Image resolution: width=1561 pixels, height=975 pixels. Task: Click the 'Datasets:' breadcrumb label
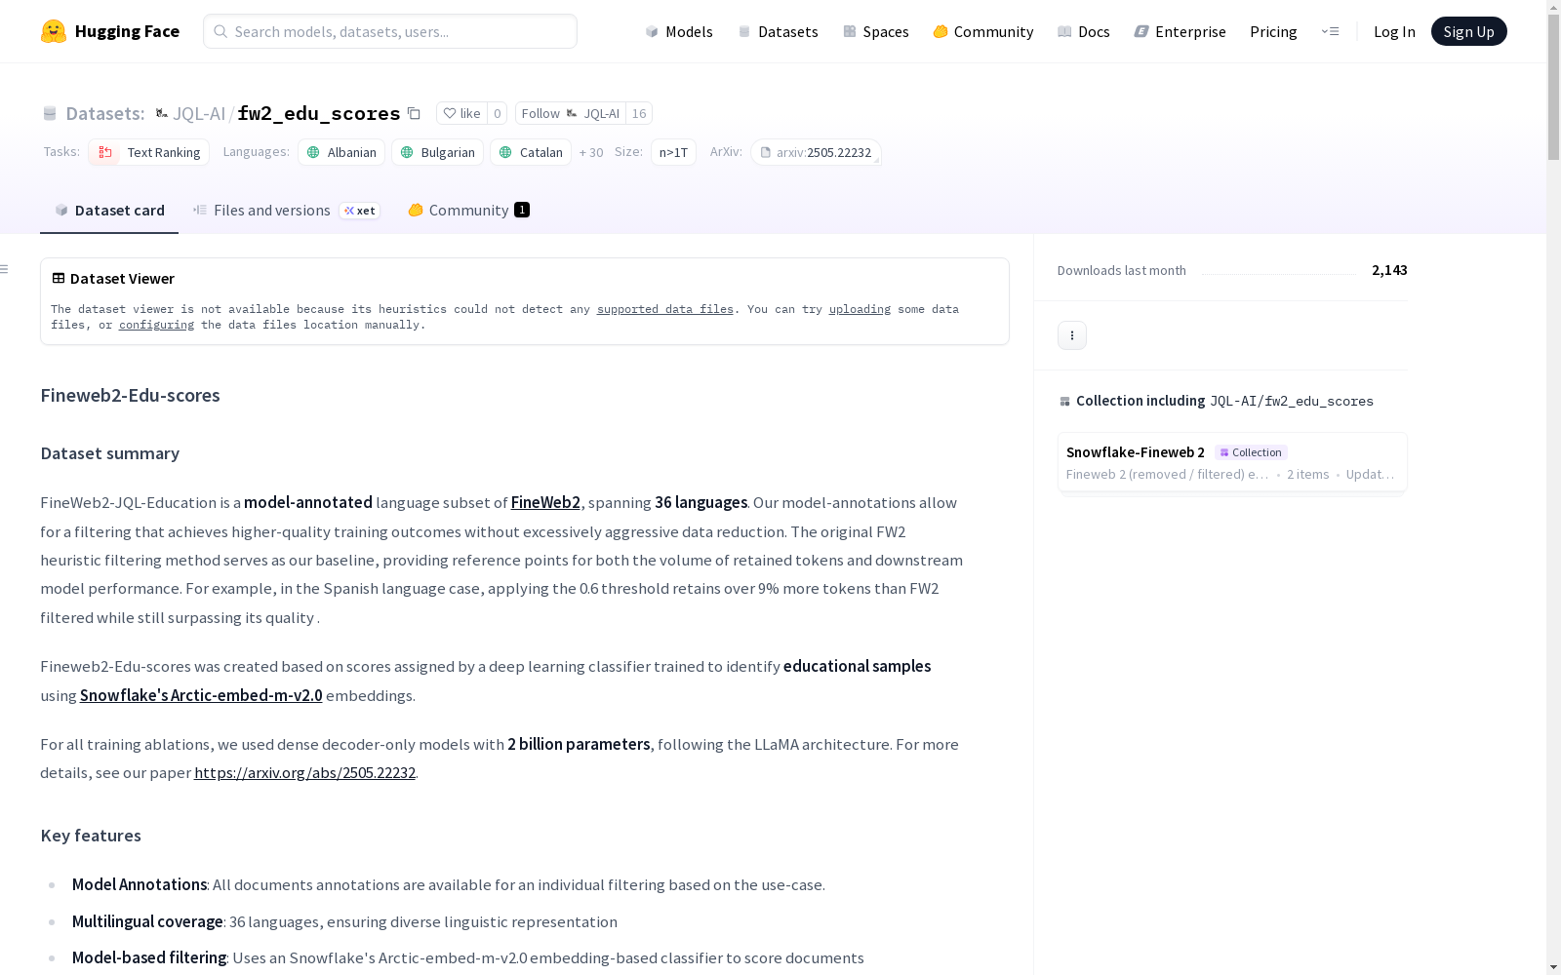click(x=105, y=113)
